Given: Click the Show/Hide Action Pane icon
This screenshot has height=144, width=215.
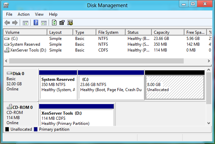Looking at the screenshot, I should (x=44, y=23).
